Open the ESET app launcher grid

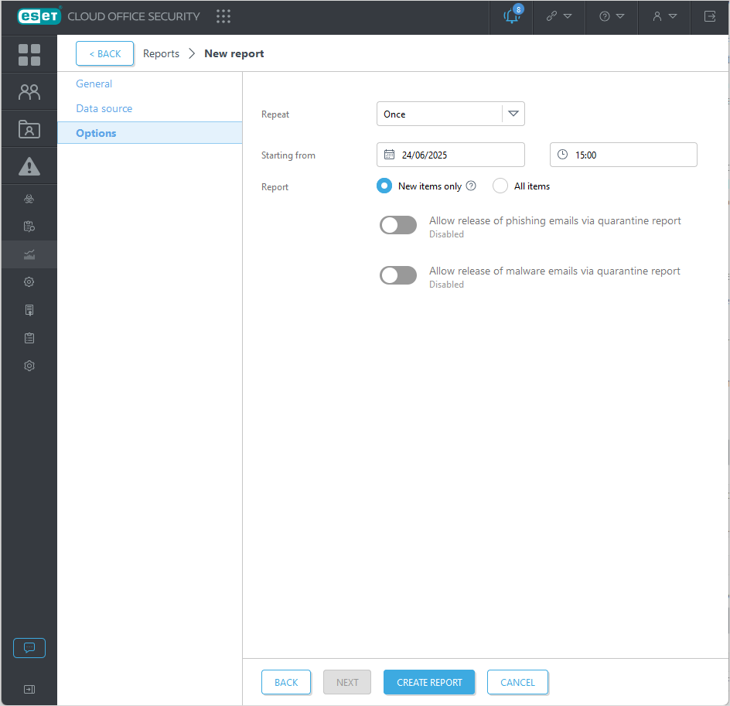[223, 16]
